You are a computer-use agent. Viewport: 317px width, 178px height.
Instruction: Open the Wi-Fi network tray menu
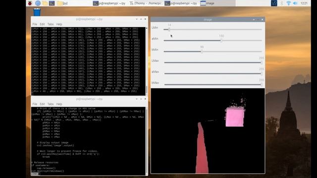coord(288,3)
